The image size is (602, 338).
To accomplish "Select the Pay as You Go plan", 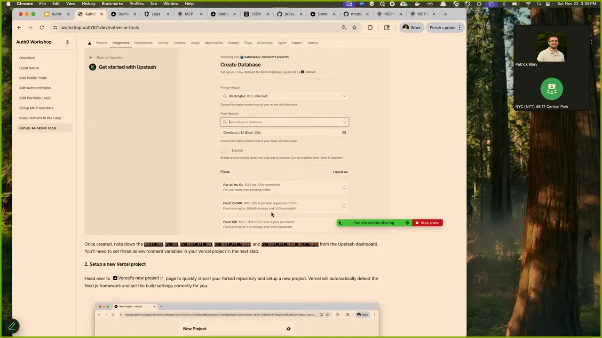I will coord(344,187).
